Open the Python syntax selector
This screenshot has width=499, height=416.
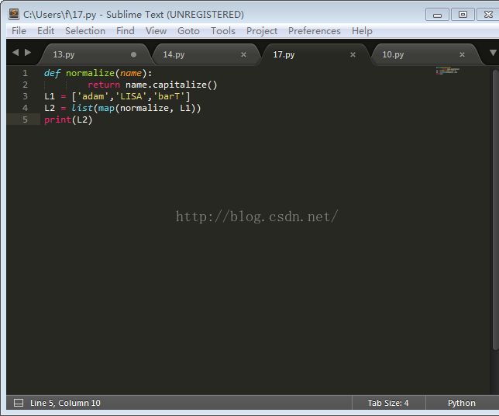click(x=462, y=403)
